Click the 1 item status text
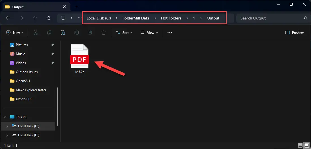 tap(9, 146)
